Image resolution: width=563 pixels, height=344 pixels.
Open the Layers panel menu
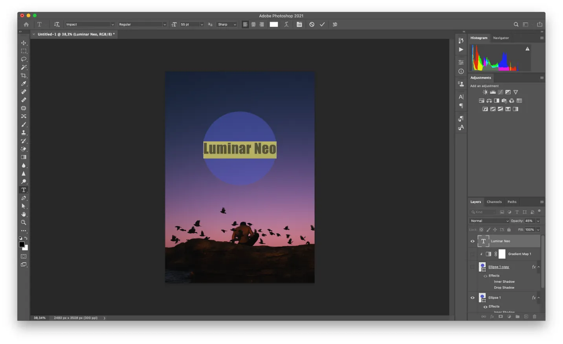tap(542, 202)
